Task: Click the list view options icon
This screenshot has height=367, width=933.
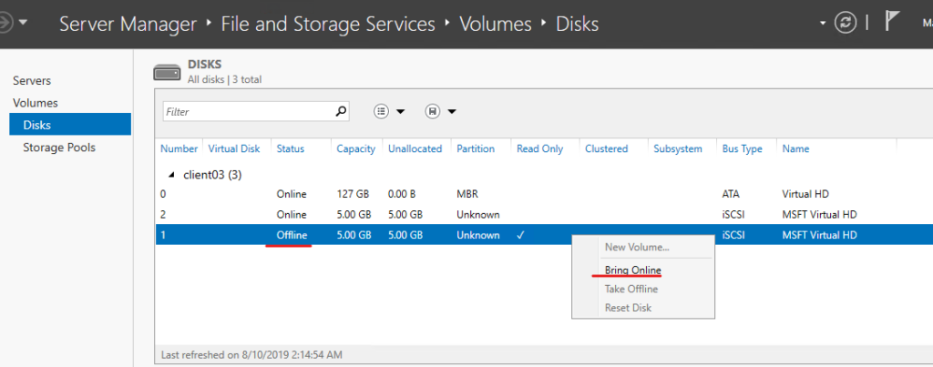Action: pyautogui.click(x=382, y=111)
